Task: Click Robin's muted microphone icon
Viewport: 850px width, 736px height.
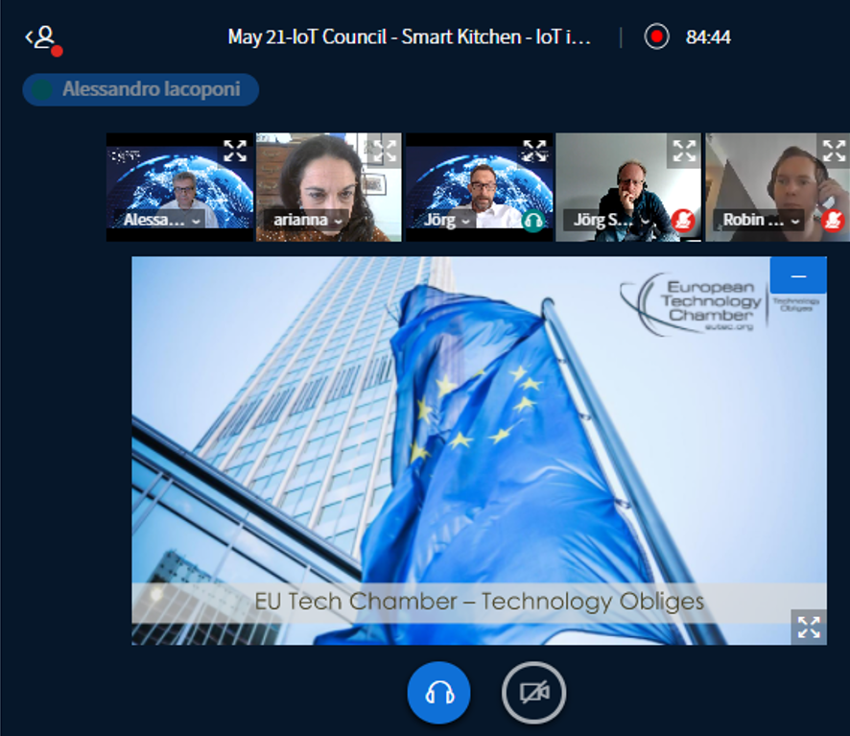Action: 833,221
